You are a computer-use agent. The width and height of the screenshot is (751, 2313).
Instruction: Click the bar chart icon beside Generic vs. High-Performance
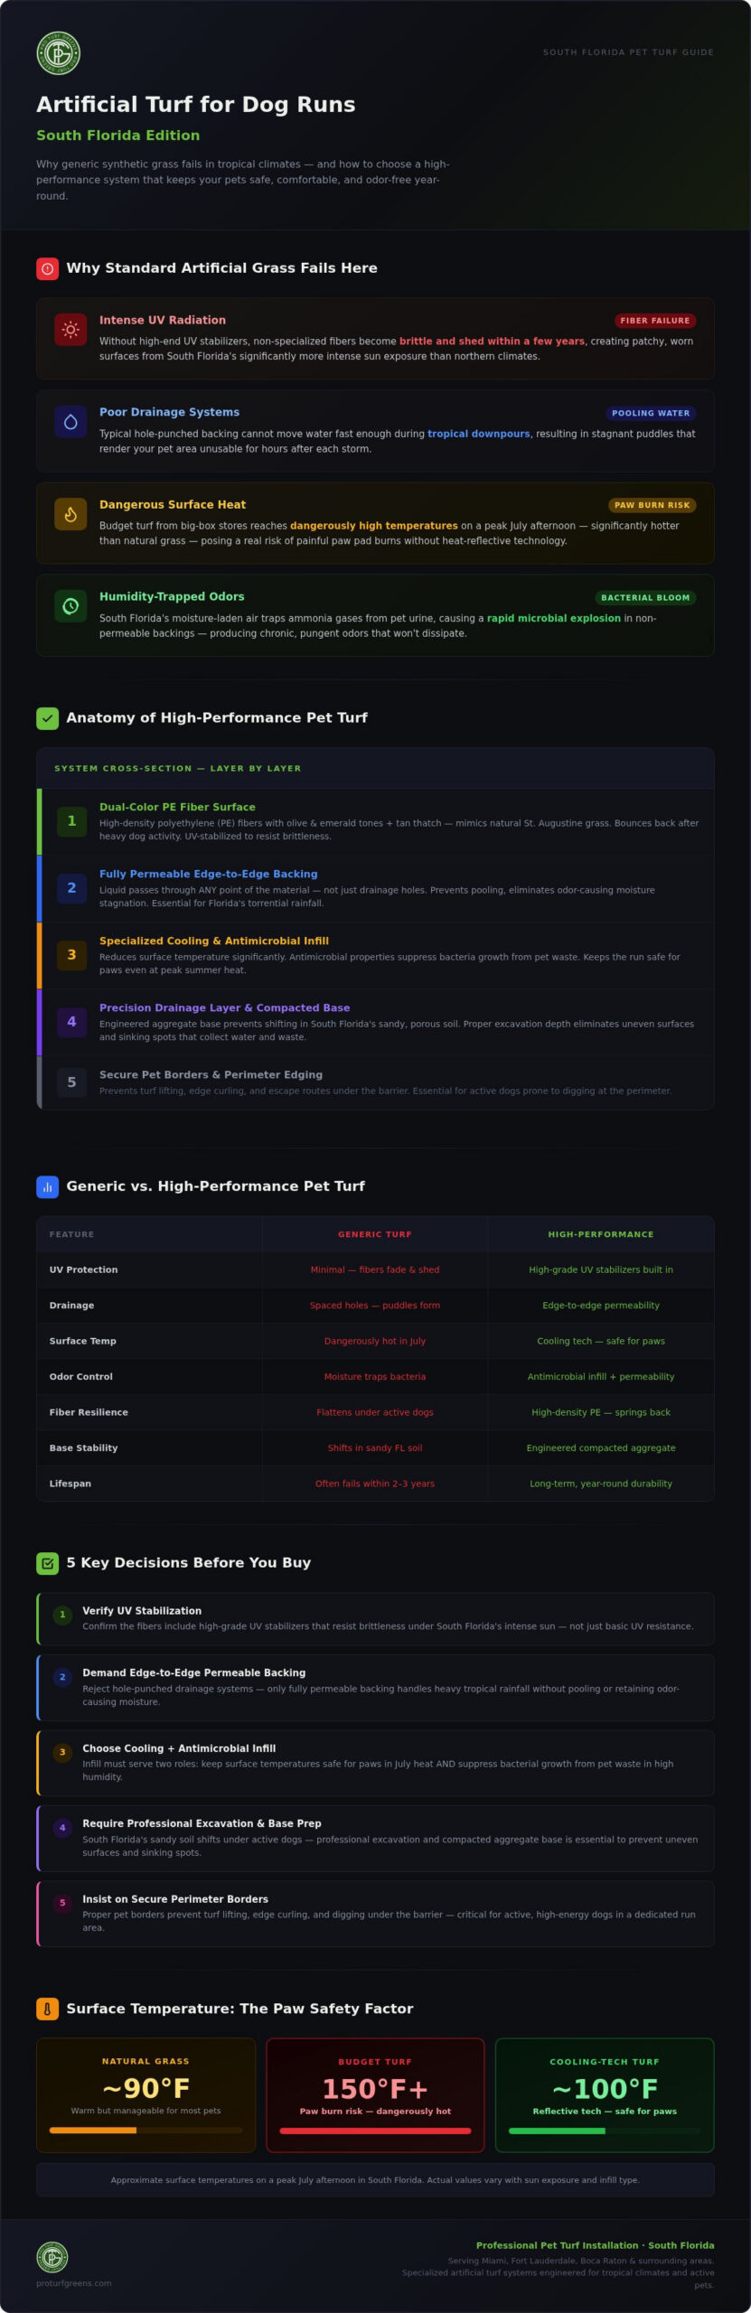pos(47,1186)
